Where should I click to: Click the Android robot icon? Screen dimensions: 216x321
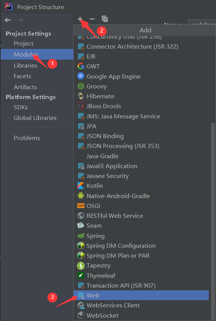[x=81, y=196]
